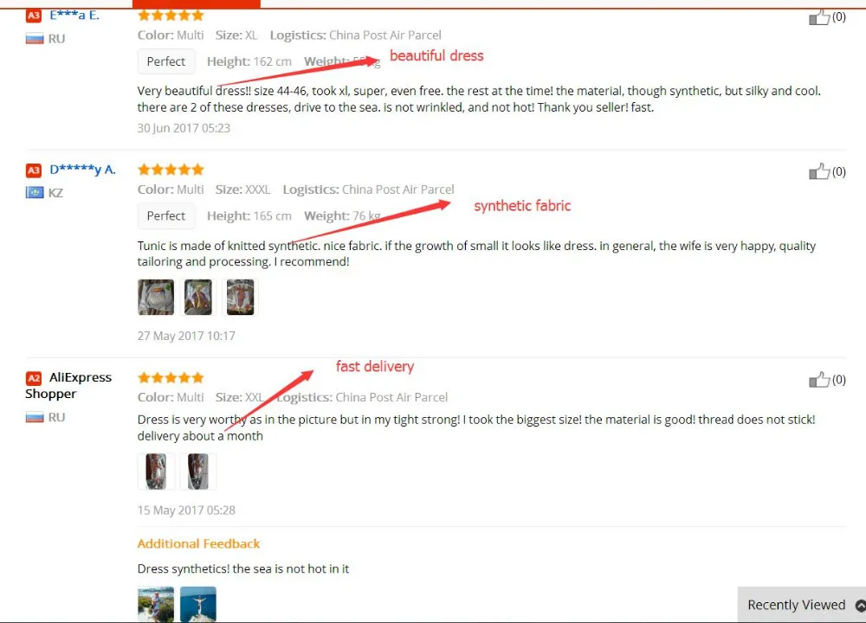Like the D*****y A. review with thumbs-up
The height and width of the screenshot is (623, 866).
(819, 171)
